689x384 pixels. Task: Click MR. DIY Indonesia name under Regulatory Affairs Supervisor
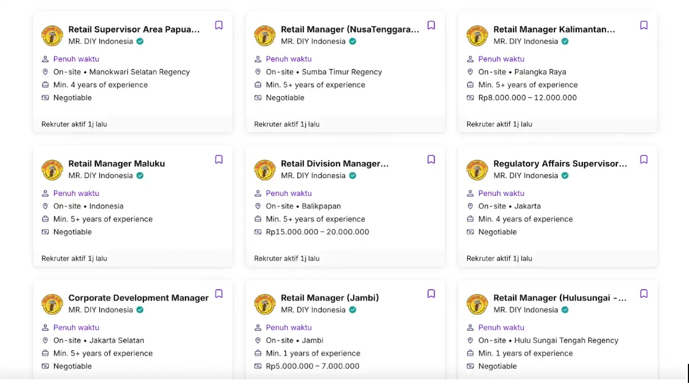click(526, 175)
